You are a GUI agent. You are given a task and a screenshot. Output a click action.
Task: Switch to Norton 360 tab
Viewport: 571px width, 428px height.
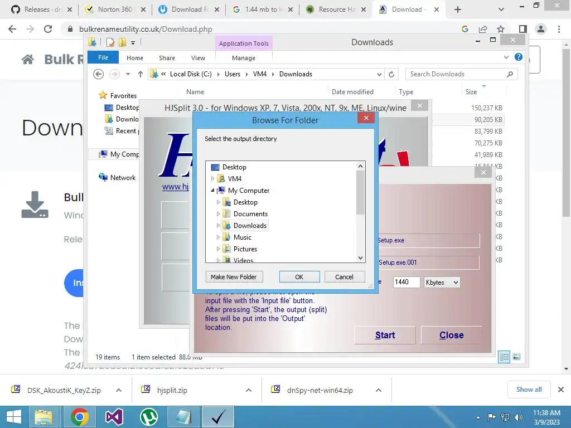(115, 9)
